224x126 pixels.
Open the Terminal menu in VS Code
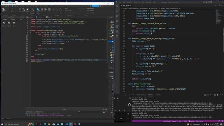(148, 2)
